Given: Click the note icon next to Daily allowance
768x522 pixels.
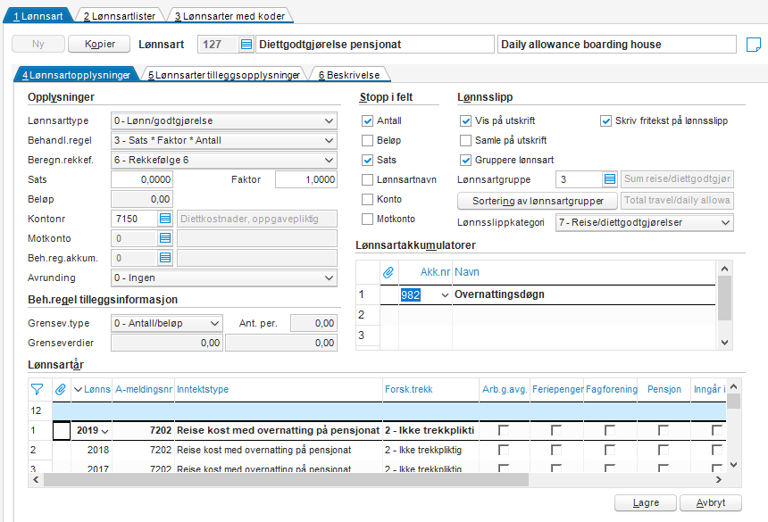Looking at the screenshot, I should [x=754, y=45].
